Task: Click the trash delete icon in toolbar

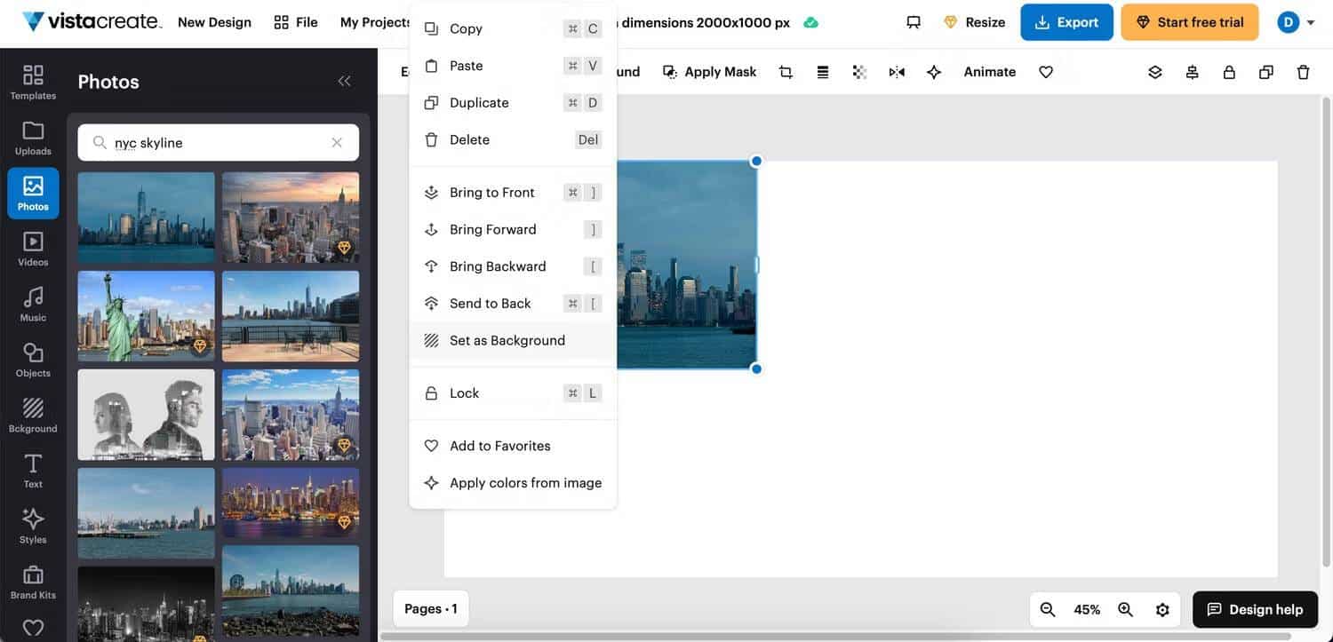Action: 1303,72
